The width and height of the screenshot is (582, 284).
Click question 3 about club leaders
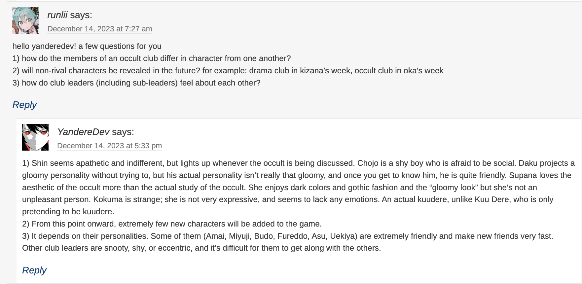(136, 83)
